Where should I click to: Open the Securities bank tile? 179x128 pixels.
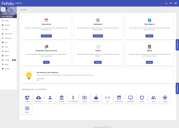pyautogui.click(x=62, y=99)
